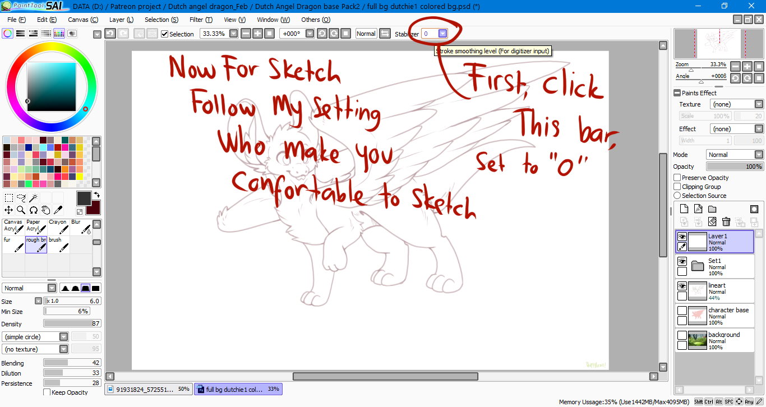Zoom in using the toolbar plus button

click(258, 34)
